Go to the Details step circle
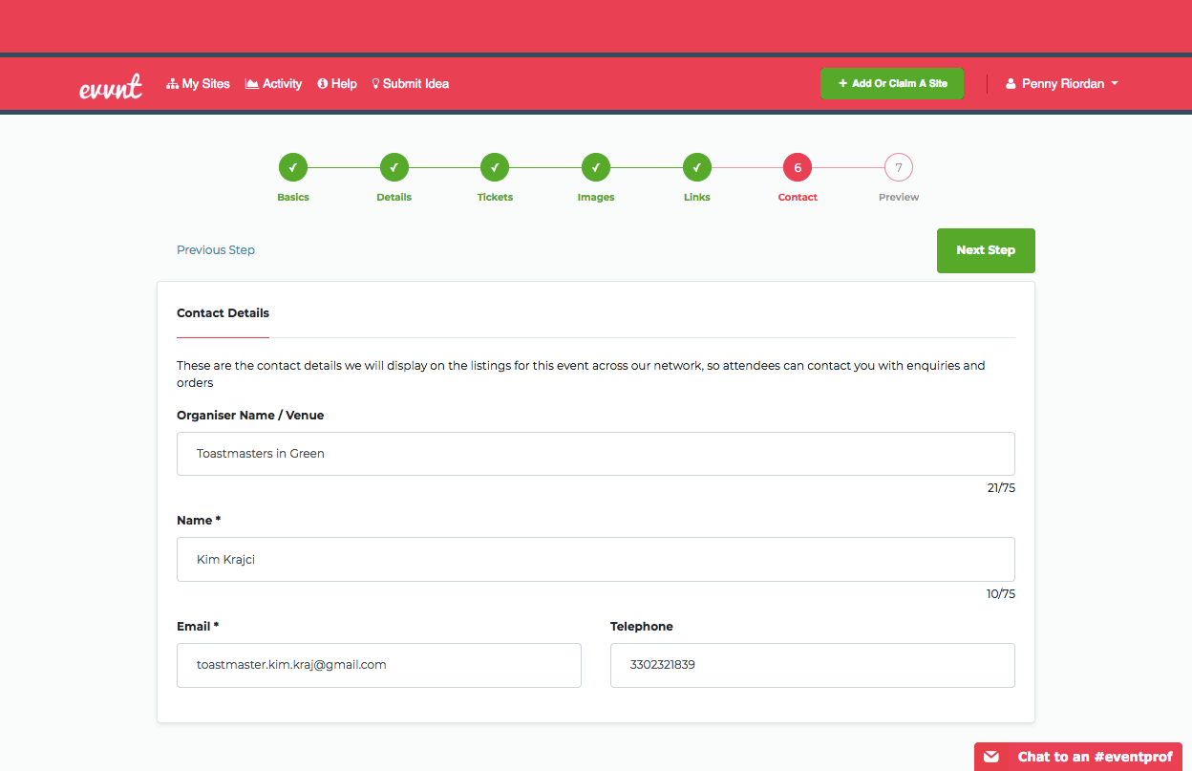 click(x=394, y=168)
